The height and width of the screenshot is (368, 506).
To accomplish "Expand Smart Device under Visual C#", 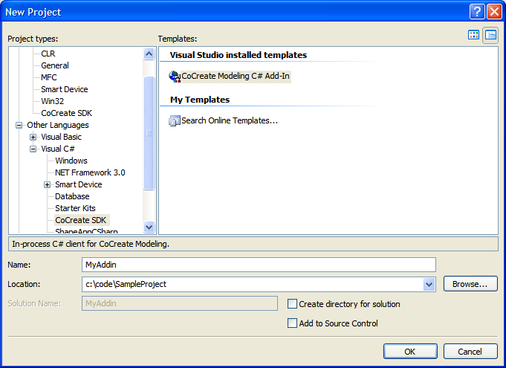I will [x=47, y=184].
